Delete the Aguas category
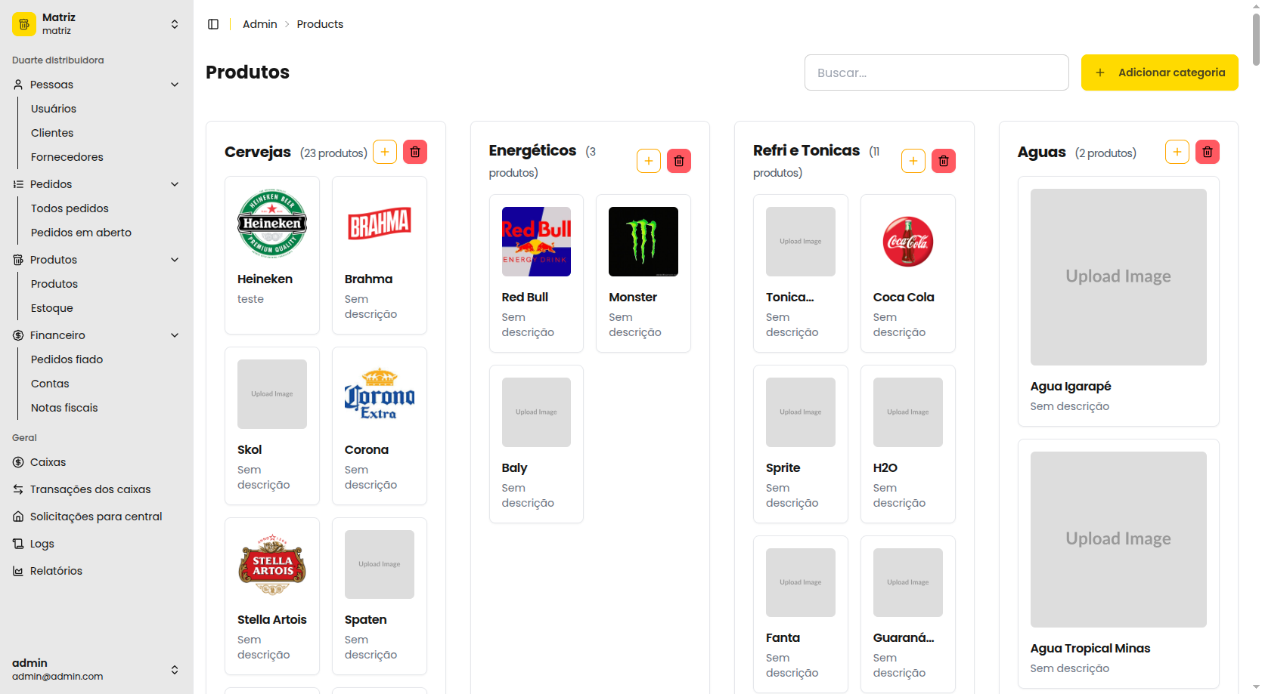The height and width of the screenshot is (694, 1262). click(1208, 152)
